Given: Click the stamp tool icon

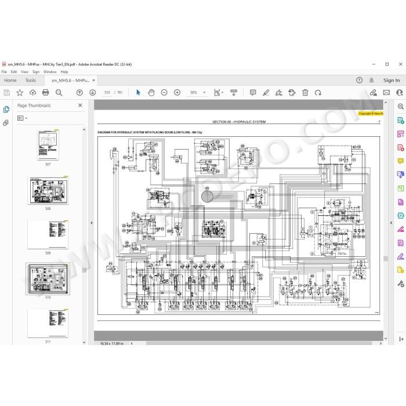Looking at the screenshot, I should coord(292,93).
